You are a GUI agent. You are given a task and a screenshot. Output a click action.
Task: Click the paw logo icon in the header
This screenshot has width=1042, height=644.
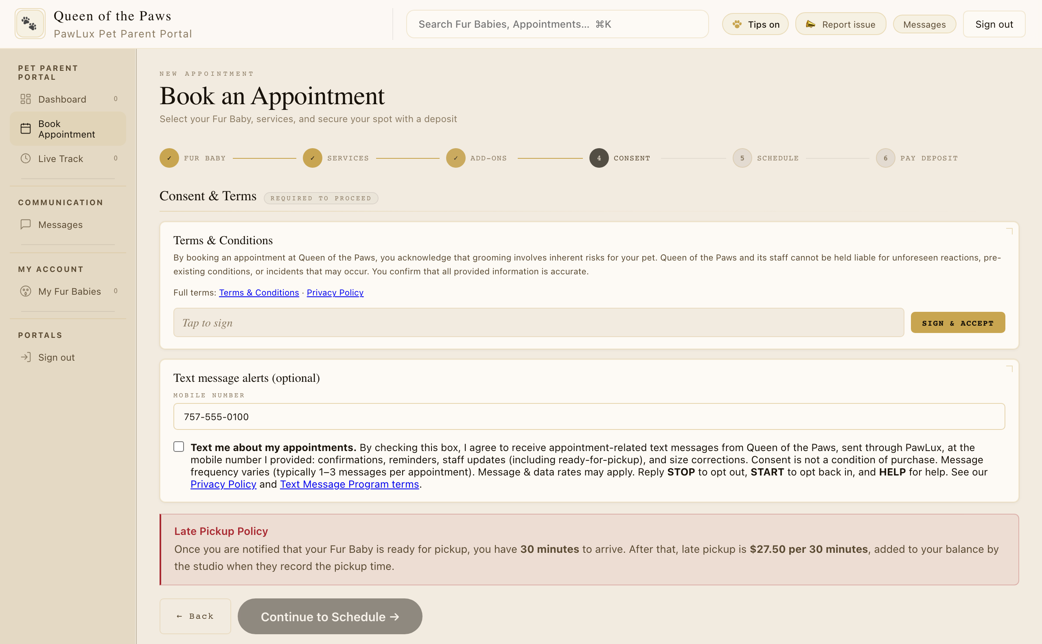pos(30,24)
